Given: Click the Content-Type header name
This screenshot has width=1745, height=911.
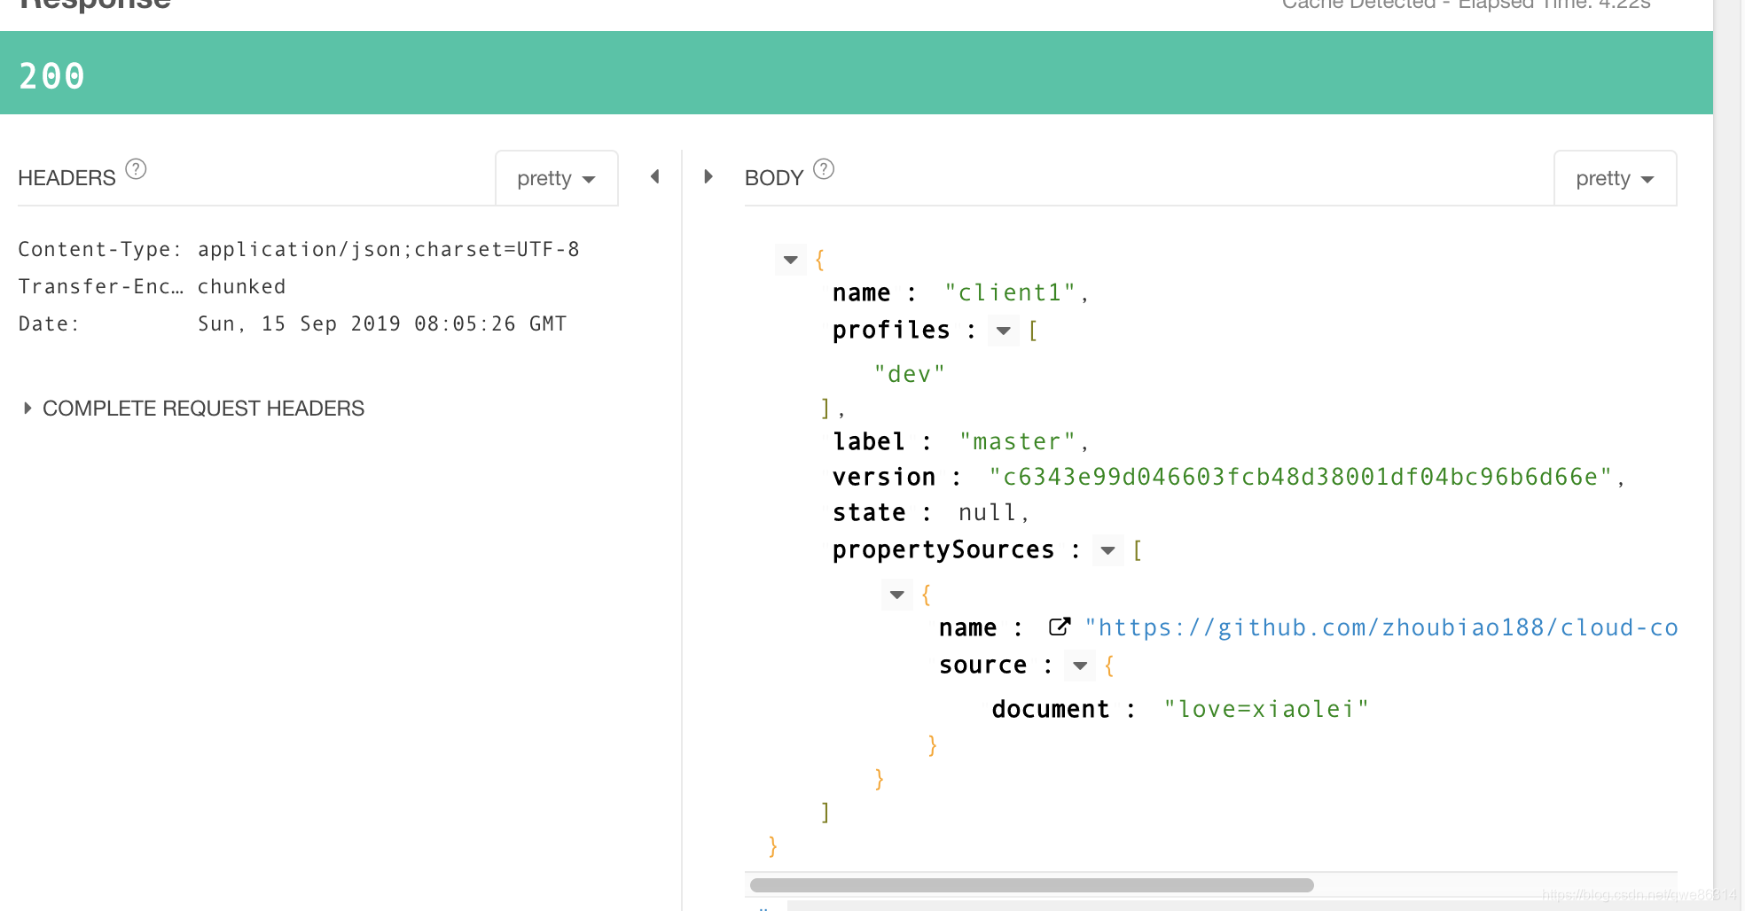Looking at the screenshot, I should tap(100, 250).
